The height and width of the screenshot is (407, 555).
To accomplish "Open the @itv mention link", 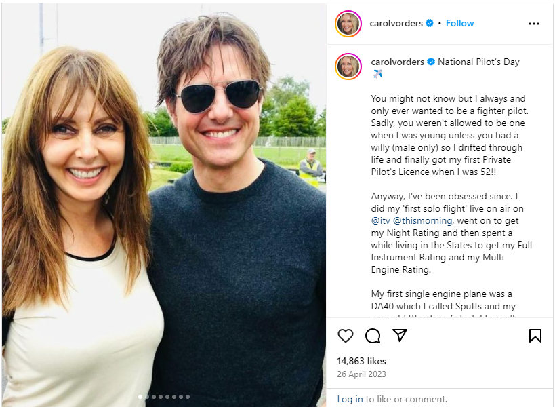I will pos(379,220).
